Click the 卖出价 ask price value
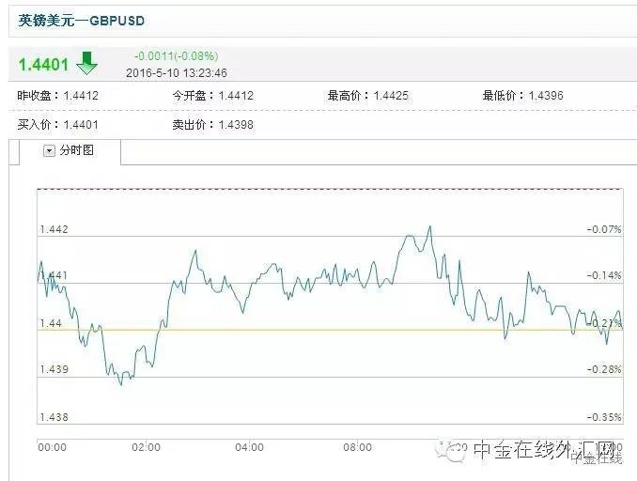 click(x=235, y=125)
